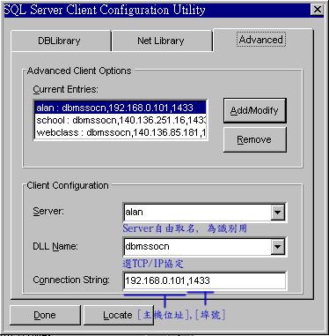Focus the Connection String input field
Viewport: 329px width, 336px height.
205,280
